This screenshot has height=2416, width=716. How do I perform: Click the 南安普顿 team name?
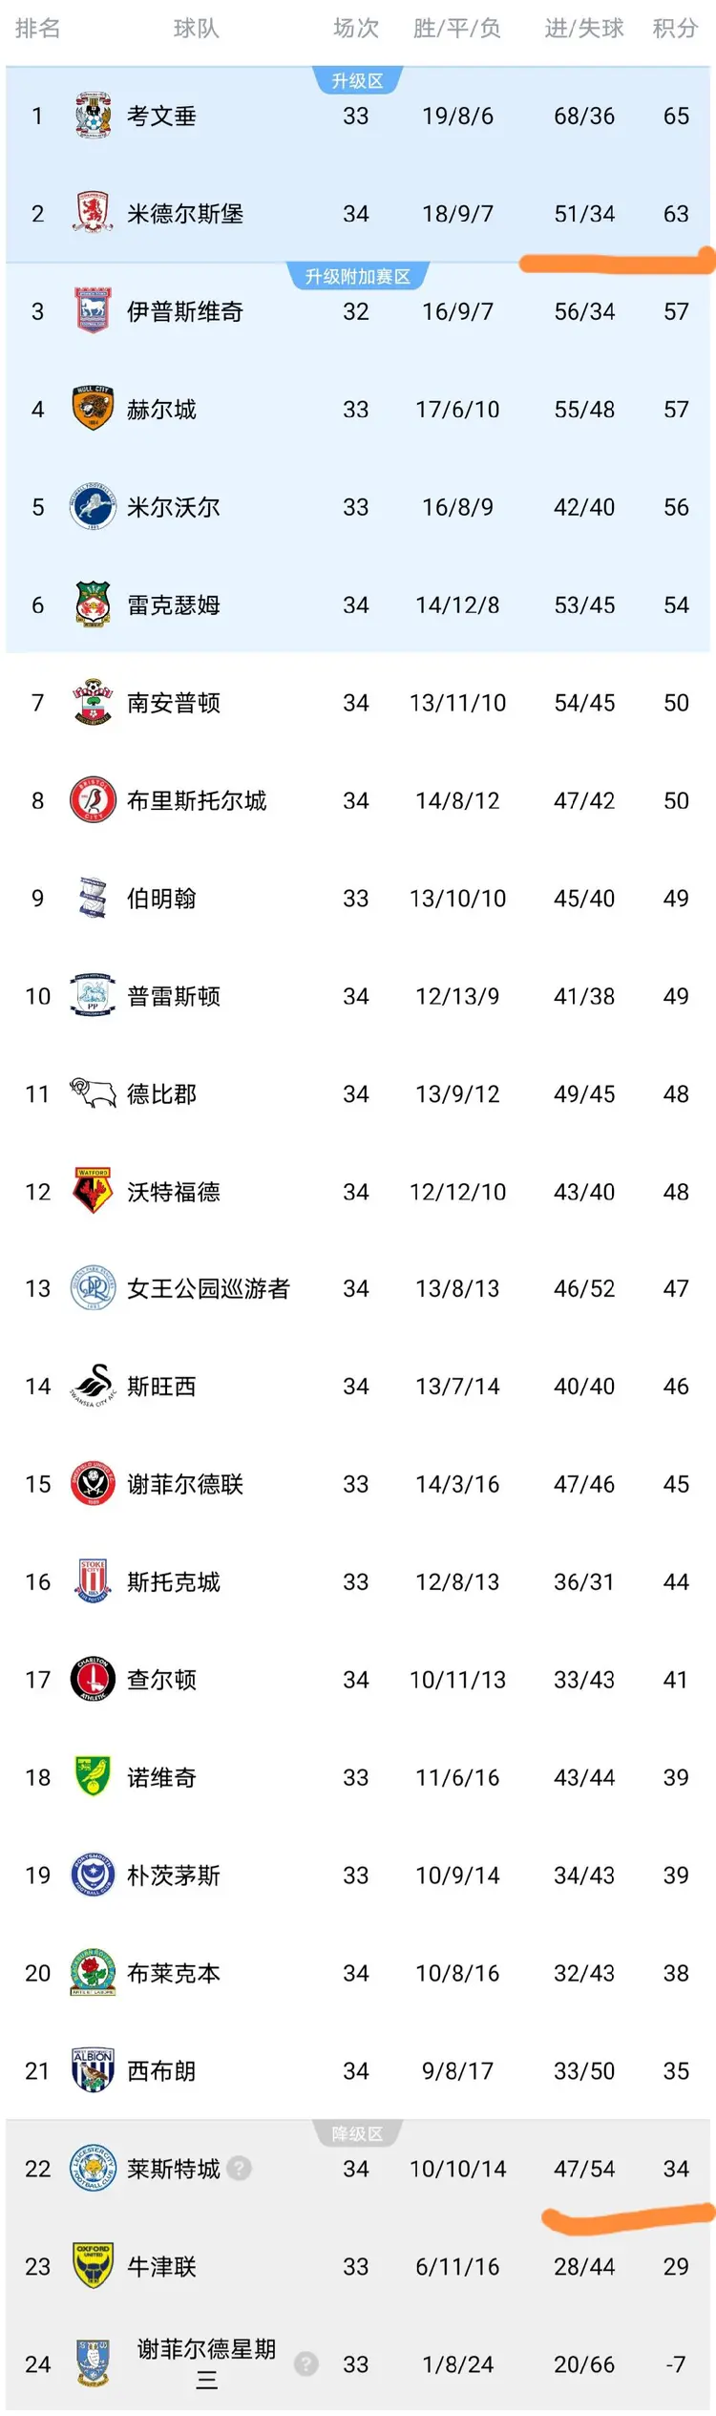[174, 703]
